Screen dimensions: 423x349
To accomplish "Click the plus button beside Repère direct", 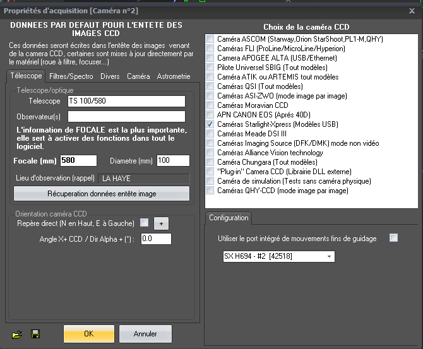I will pyautogui.click(x=160, y=223).
